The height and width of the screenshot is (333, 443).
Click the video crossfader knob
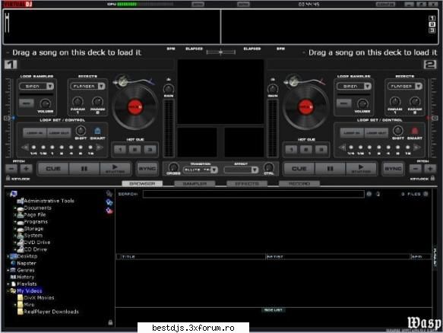pos(173,167)
